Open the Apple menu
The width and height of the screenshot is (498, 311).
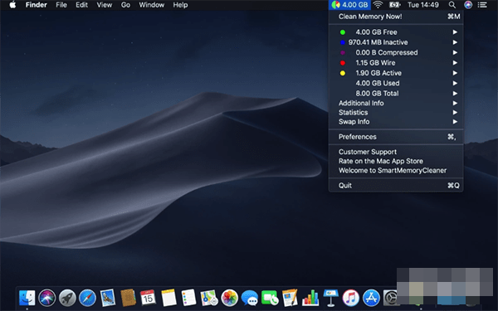coord(12,5)
